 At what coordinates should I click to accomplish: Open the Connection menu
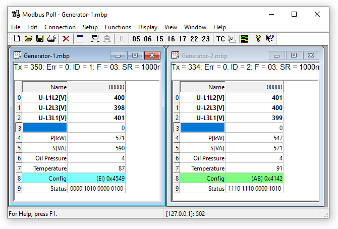point(60,27)
